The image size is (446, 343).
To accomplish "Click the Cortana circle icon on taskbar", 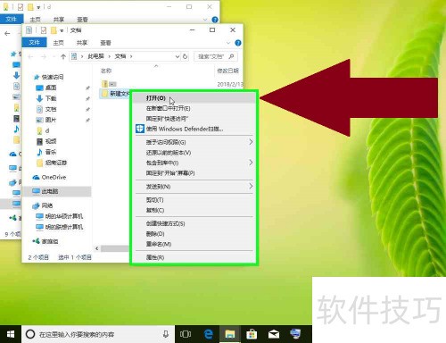I will click(30, 334).
